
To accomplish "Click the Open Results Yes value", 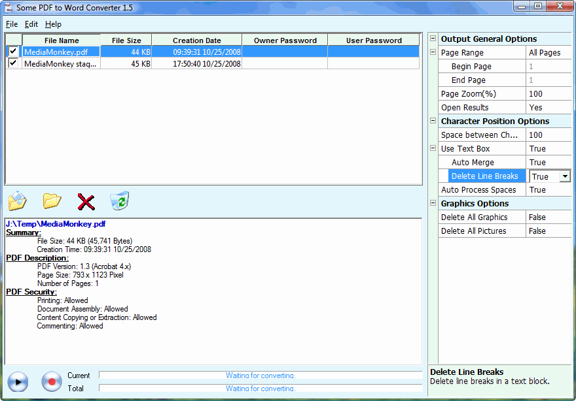I will [x=549, y=107].
